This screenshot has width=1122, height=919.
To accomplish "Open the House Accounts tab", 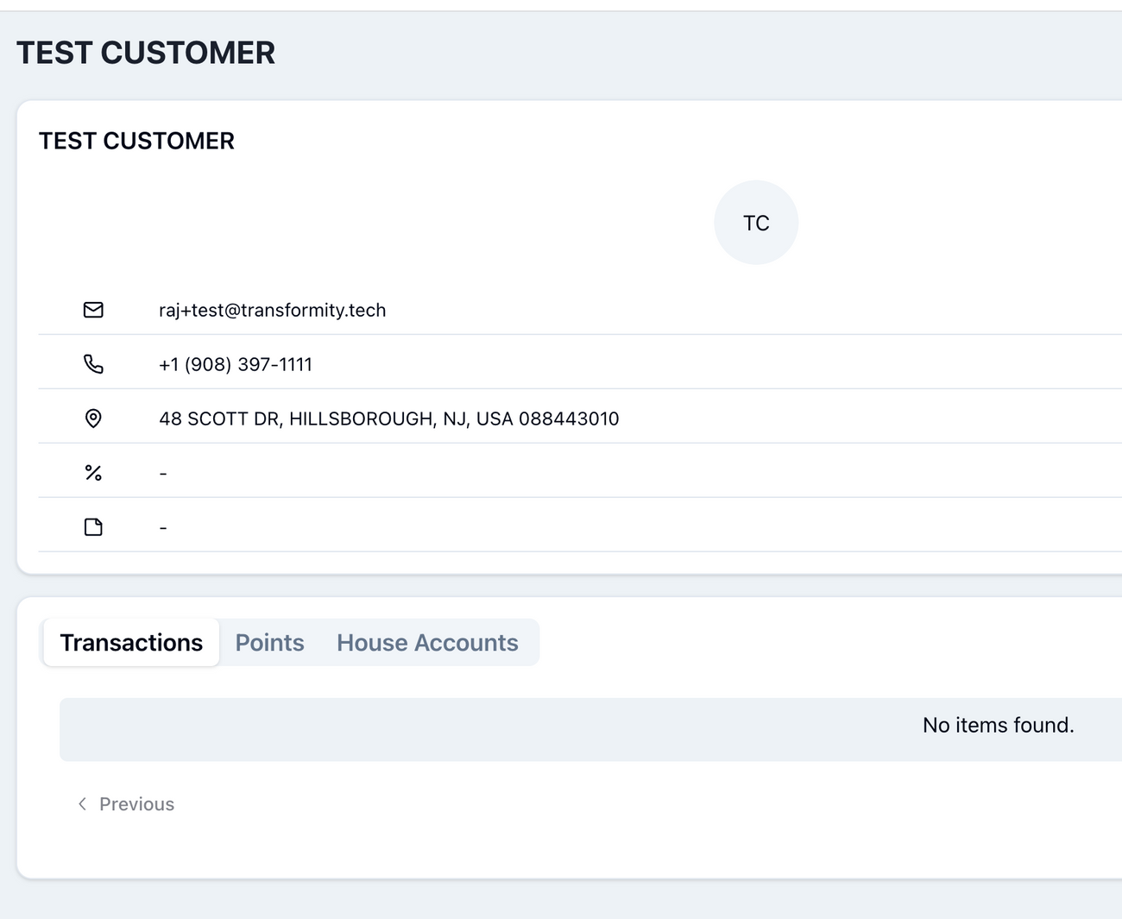I will tap(427, 643).
